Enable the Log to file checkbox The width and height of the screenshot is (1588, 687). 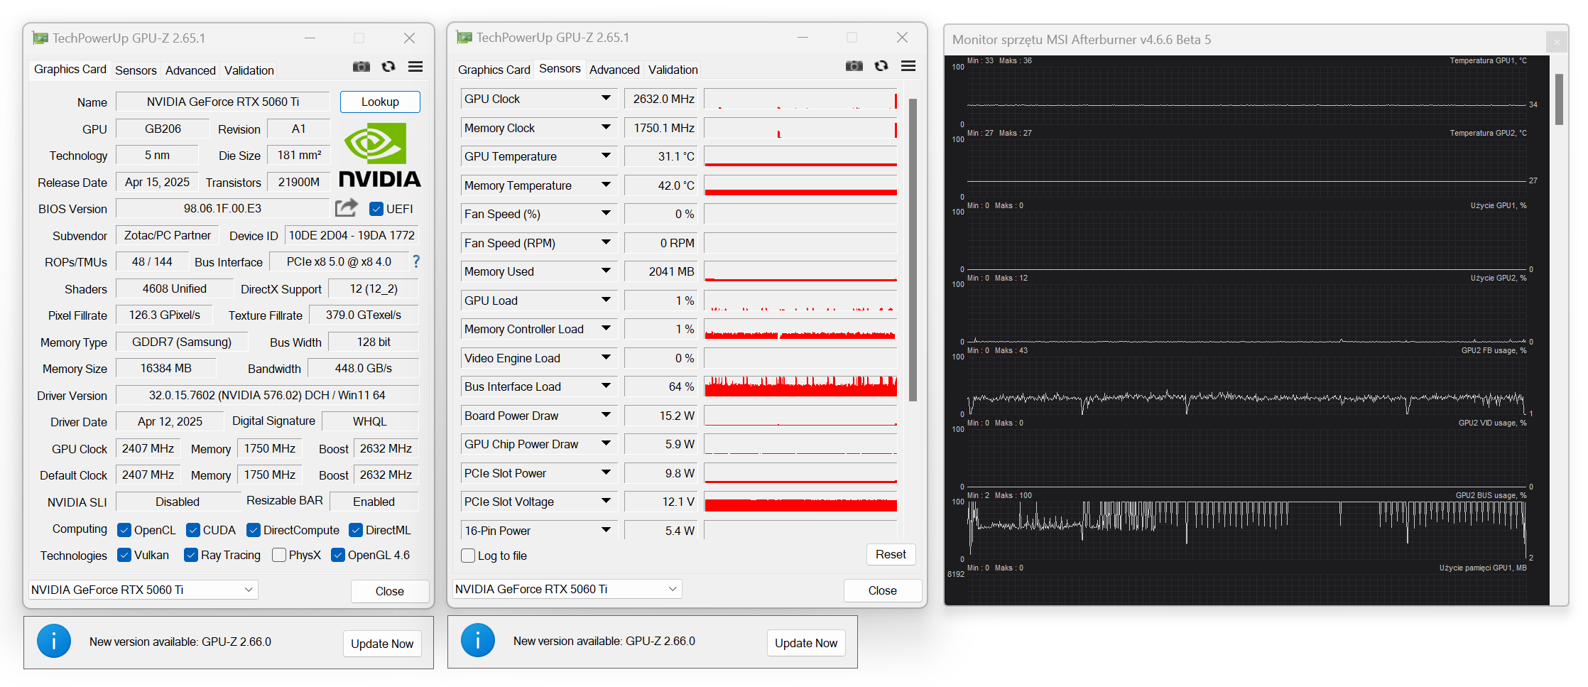click(x=468, y=556)
